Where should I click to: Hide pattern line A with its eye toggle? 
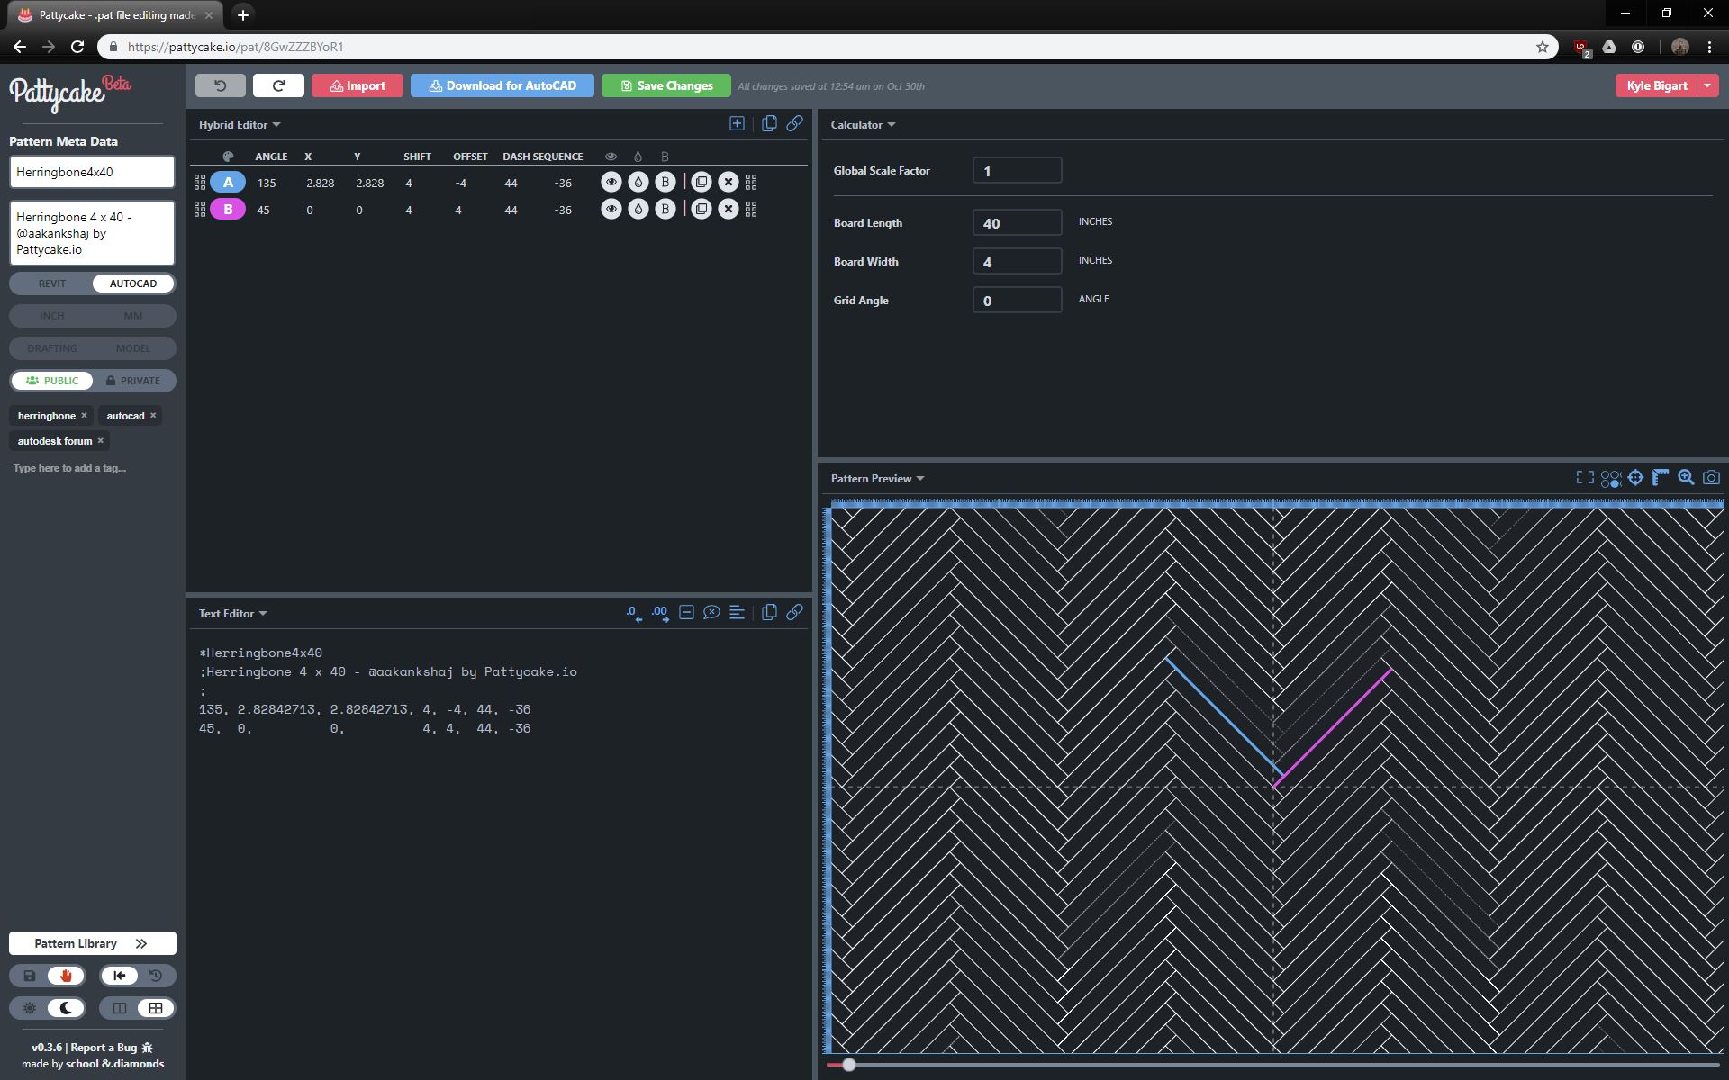(x=612, y=182)
